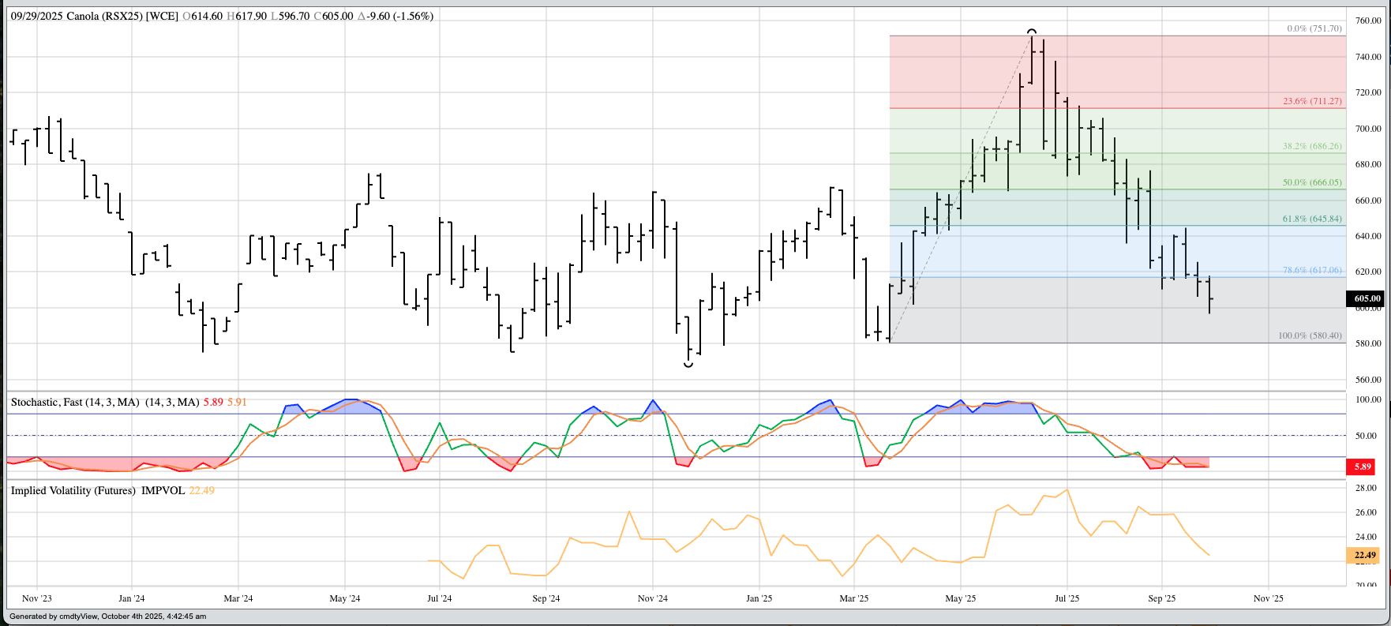Click the May '24 date on time axis
Screen dimensions: 1391x626
(344, 598)
